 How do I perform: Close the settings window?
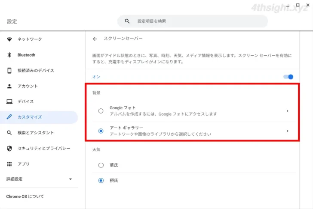point(308,5)
